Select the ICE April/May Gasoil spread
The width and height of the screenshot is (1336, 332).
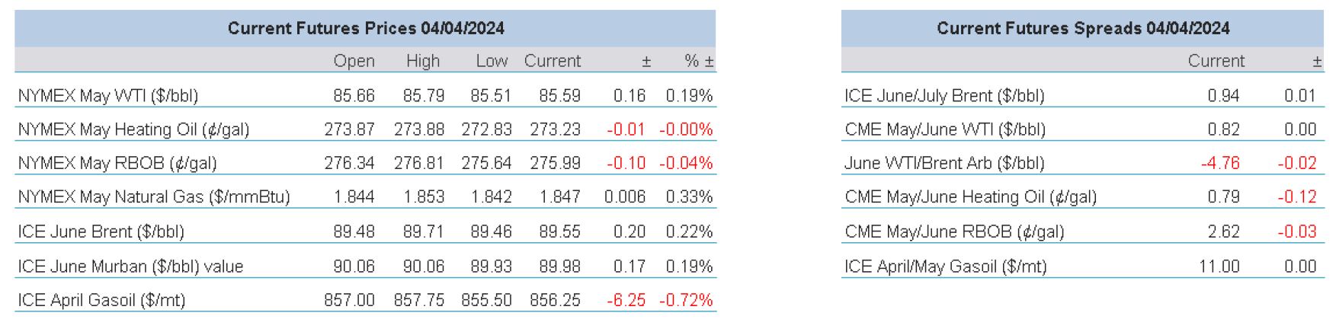pos(945,267)
